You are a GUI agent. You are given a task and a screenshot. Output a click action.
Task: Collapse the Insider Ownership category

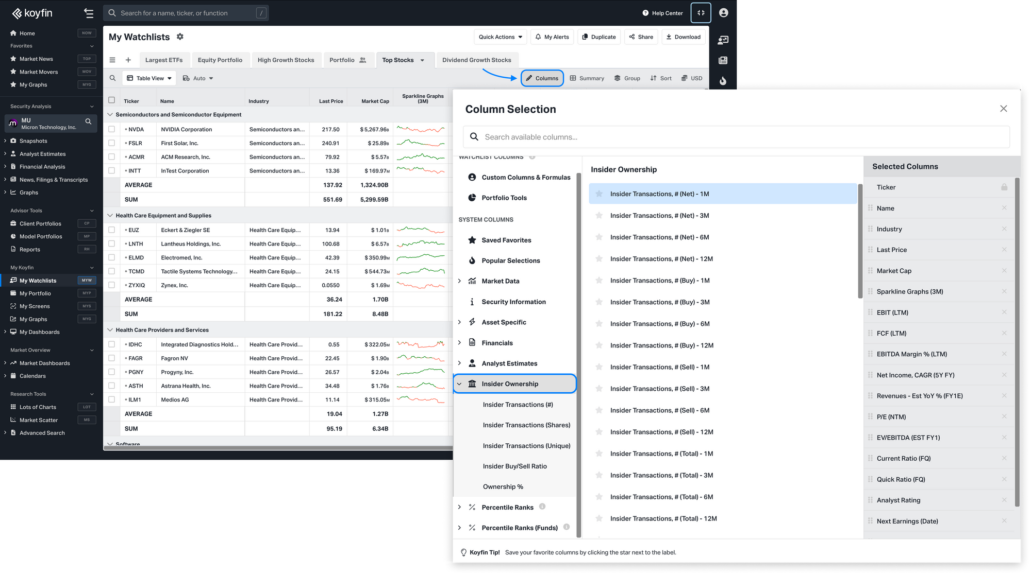[x=459, y=384]
